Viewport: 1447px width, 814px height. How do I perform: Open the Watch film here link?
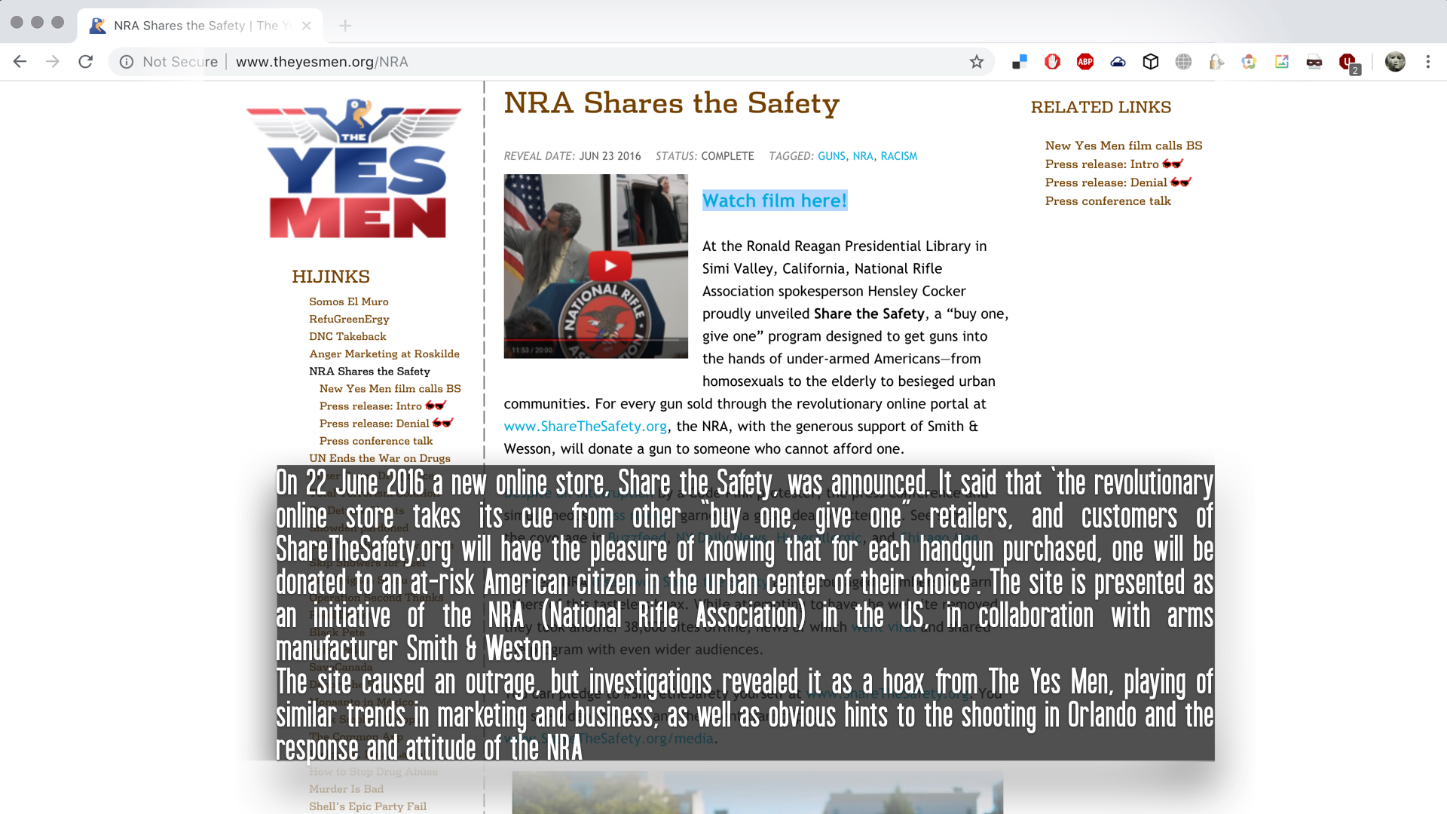(x=775, y=200)
